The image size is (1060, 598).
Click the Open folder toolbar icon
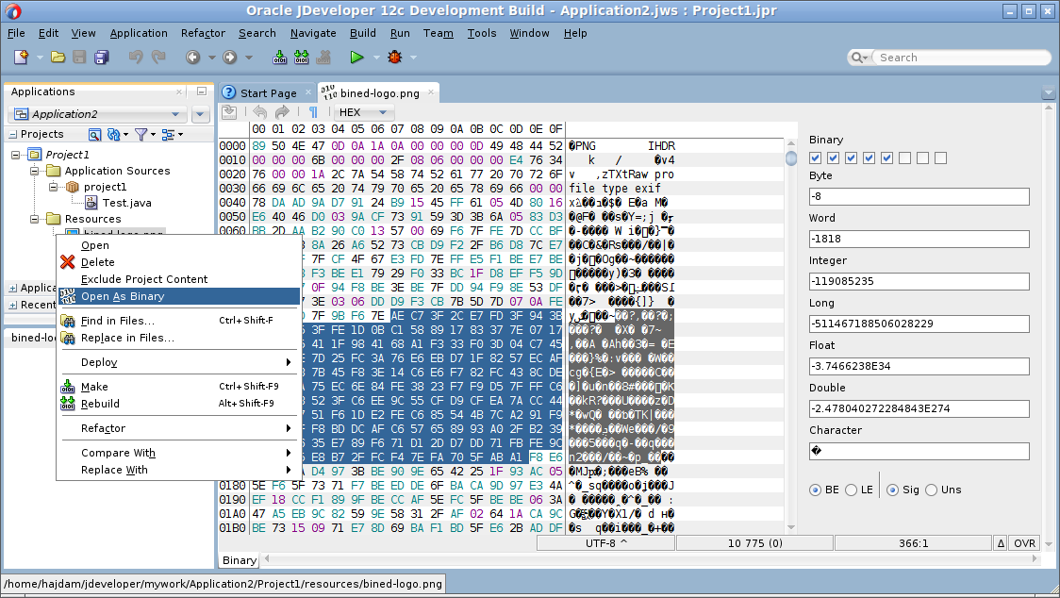tap(58, 58)
